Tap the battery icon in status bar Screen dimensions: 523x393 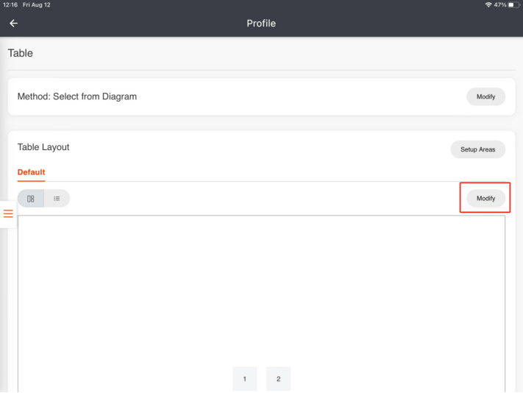[x=513, y=5]
